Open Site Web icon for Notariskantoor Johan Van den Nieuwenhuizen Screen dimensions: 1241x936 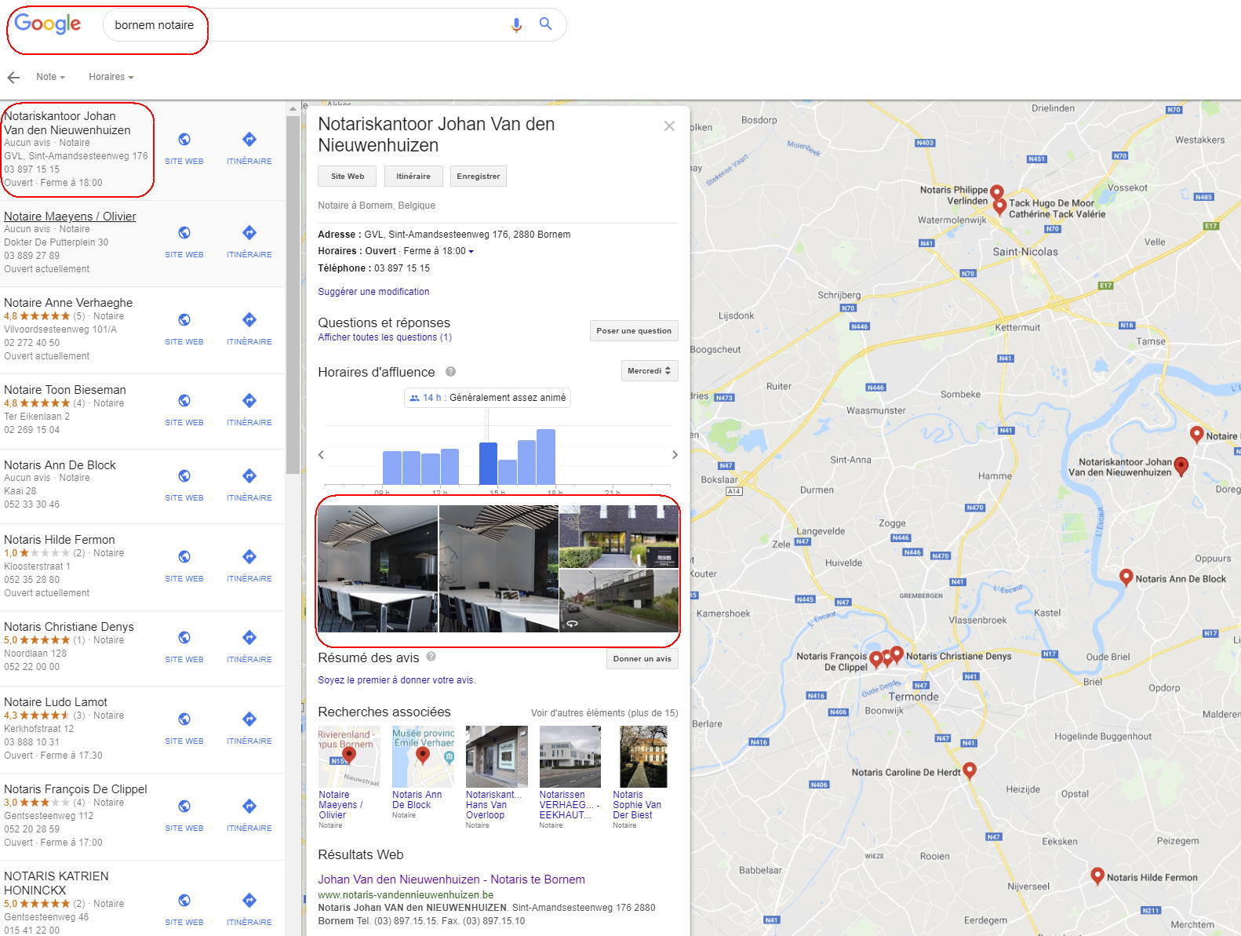[184, 139]
